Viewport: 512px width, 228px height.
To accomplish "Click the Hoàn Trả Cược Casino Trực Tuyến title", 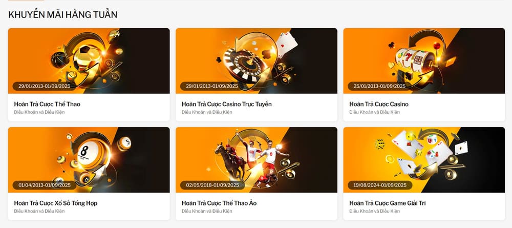I will point(227,104).
